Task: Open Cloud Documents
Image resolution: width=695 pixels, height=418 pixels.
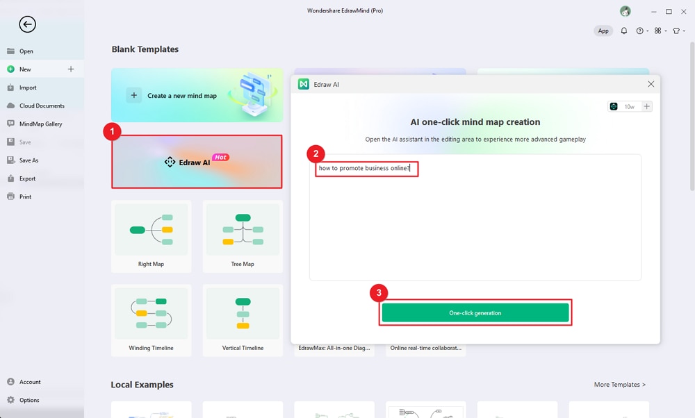Action: coord(42,106)
